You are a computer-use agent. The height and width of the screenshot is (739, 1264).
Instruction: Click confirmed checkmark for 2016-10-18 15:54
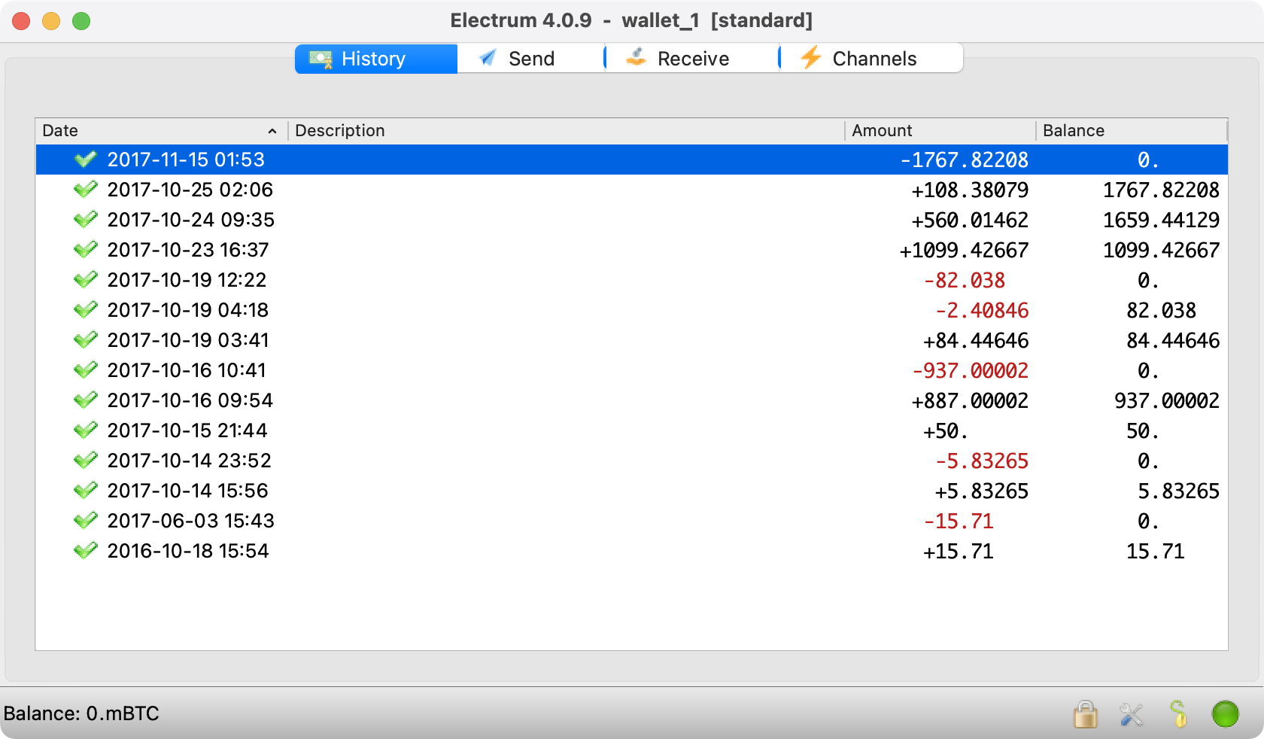tap(86, 550)
